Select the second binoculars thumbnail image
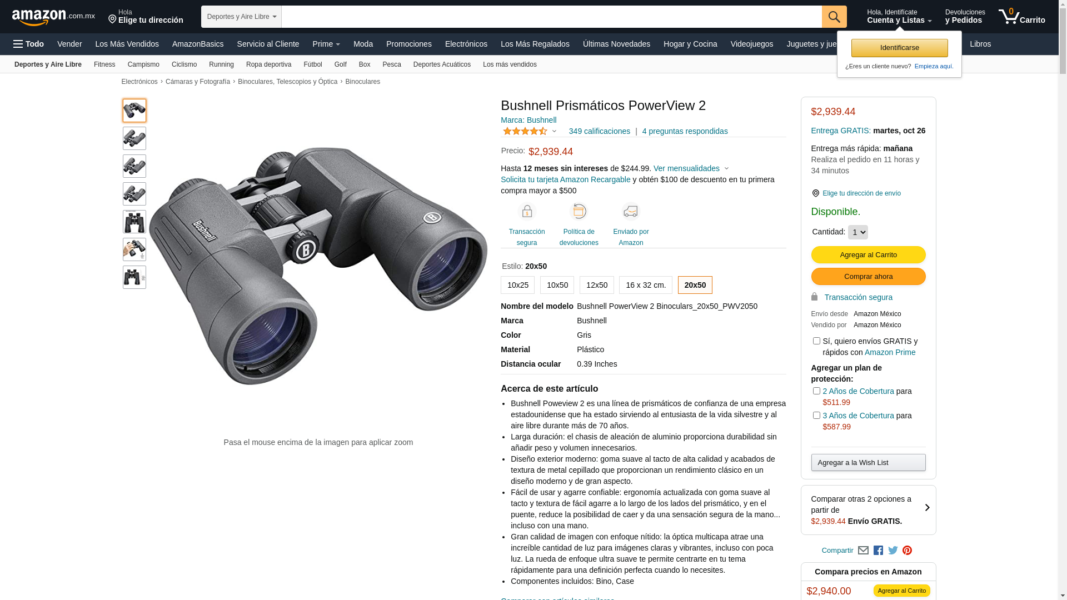1067x600 pixels. 134,138
